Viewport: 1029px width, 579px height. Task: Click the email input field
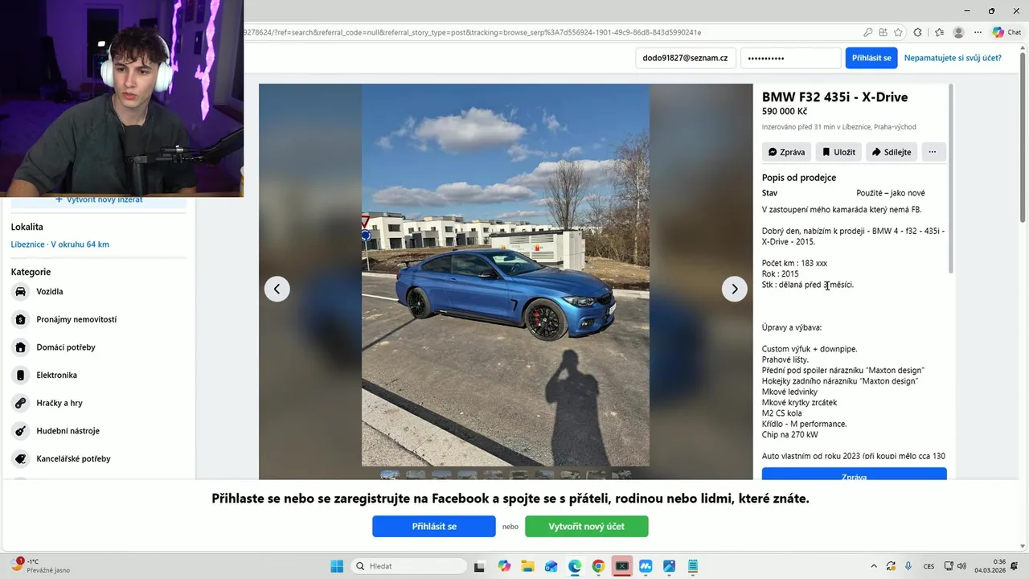click(x=685, y=58)
